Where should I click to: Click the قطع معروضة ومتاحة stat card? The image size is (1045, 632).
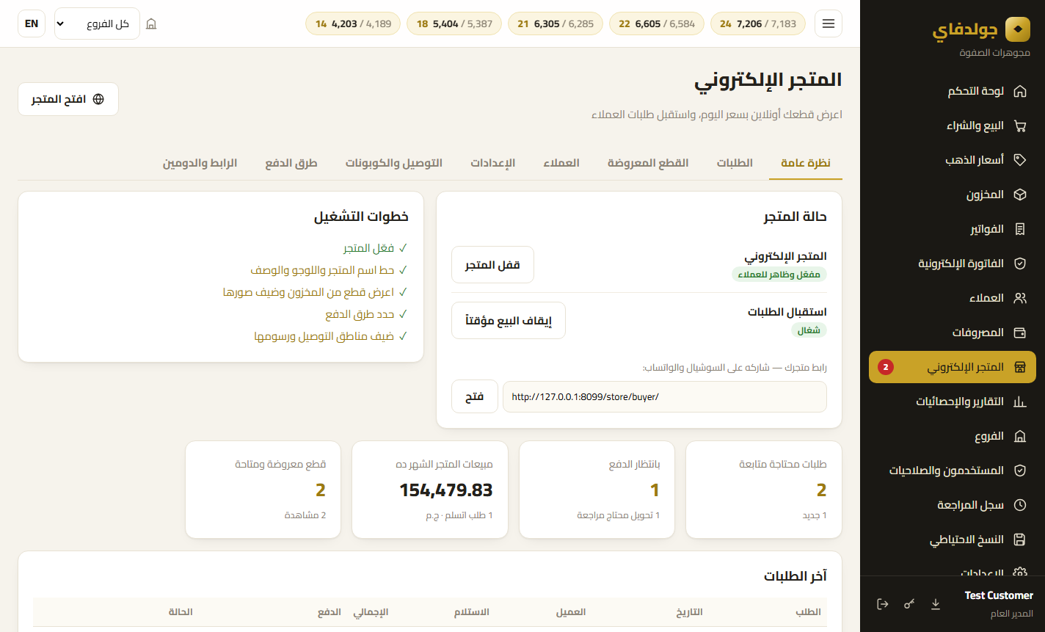[263, 490]
